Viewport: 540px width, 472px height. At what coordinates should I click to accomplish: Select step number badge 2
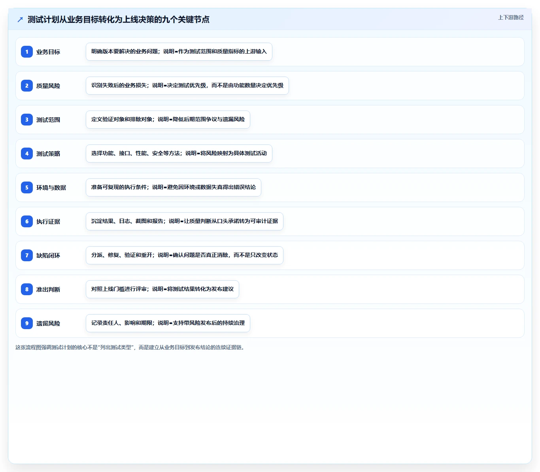27,86
